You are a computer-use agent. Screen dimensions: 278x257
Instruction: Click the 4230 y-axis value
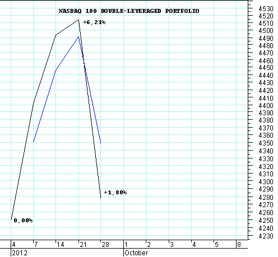coord(266,236)
